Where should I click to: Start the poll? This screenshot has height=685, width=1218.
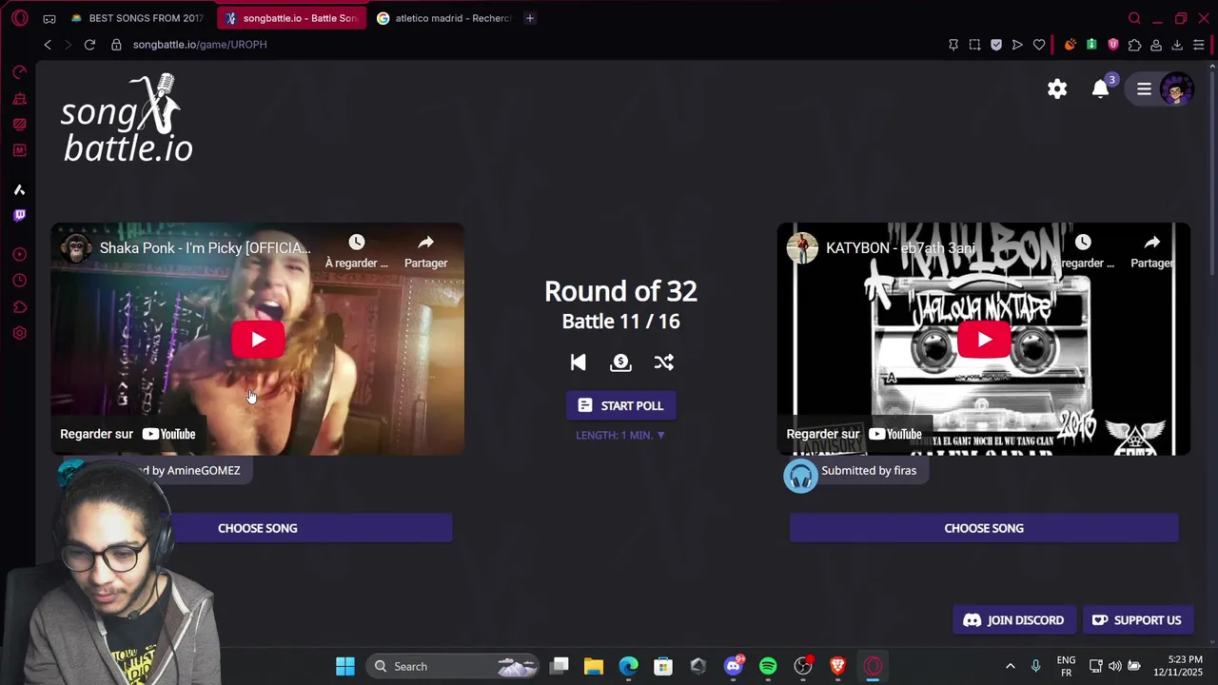coord(620,405)
